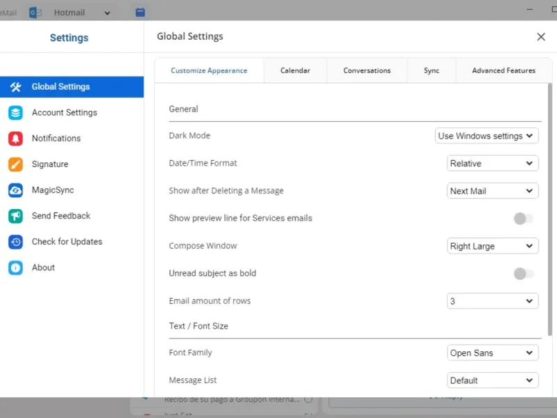The height and width of the screenshot is (418, 557).
Task: Open Account Settings via its layers icon
Action: pos(15,113)
